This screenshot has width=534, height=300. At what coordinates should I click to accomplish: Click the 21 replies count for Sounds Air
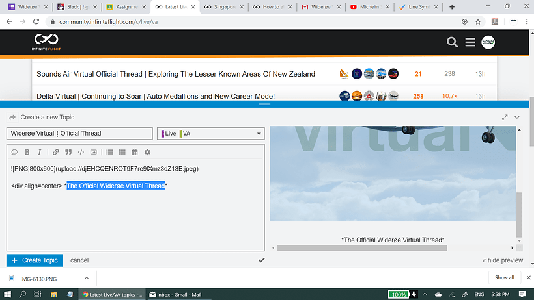[418, 74]
